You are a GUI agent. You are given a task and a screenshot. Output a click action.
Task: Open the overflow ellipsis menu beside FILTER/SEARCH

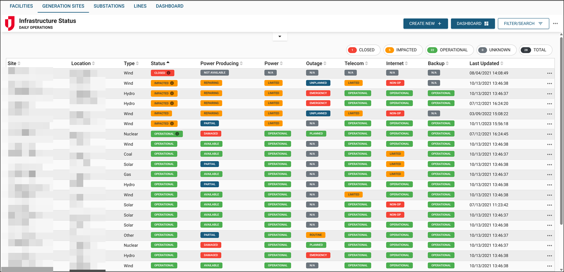(555, 23)
